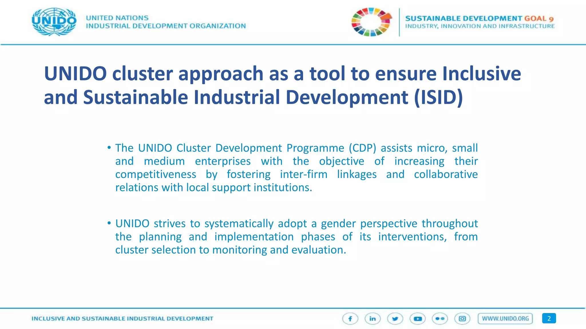Click the bullet marker before 'UNIDO strives'

click(109, 223)
